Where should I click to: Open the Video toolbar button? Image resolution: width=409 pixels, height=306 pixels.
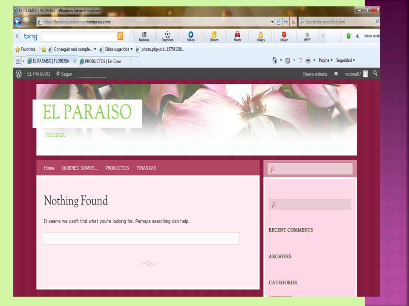[191, 36]
